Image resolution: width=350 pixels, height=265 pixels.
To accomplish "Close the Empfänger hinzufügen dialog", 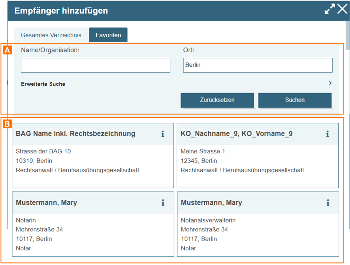I will pyautogui.click(x=342, y=9).
